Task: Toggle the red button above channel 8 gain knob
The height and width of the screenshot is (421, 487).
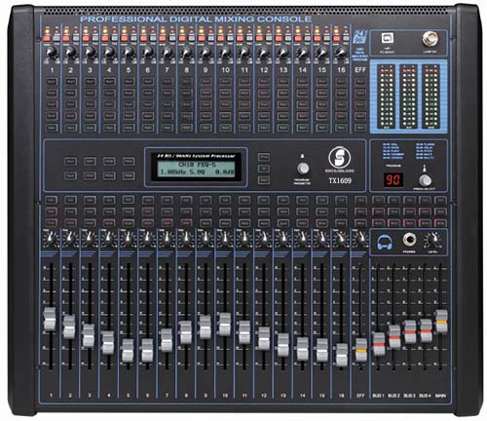Action: [x=182, y=38]
